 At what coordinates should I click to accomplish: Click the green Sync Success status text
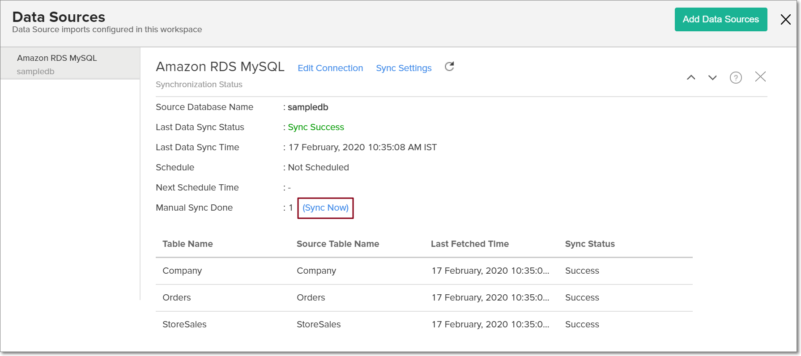coord(316,127)
